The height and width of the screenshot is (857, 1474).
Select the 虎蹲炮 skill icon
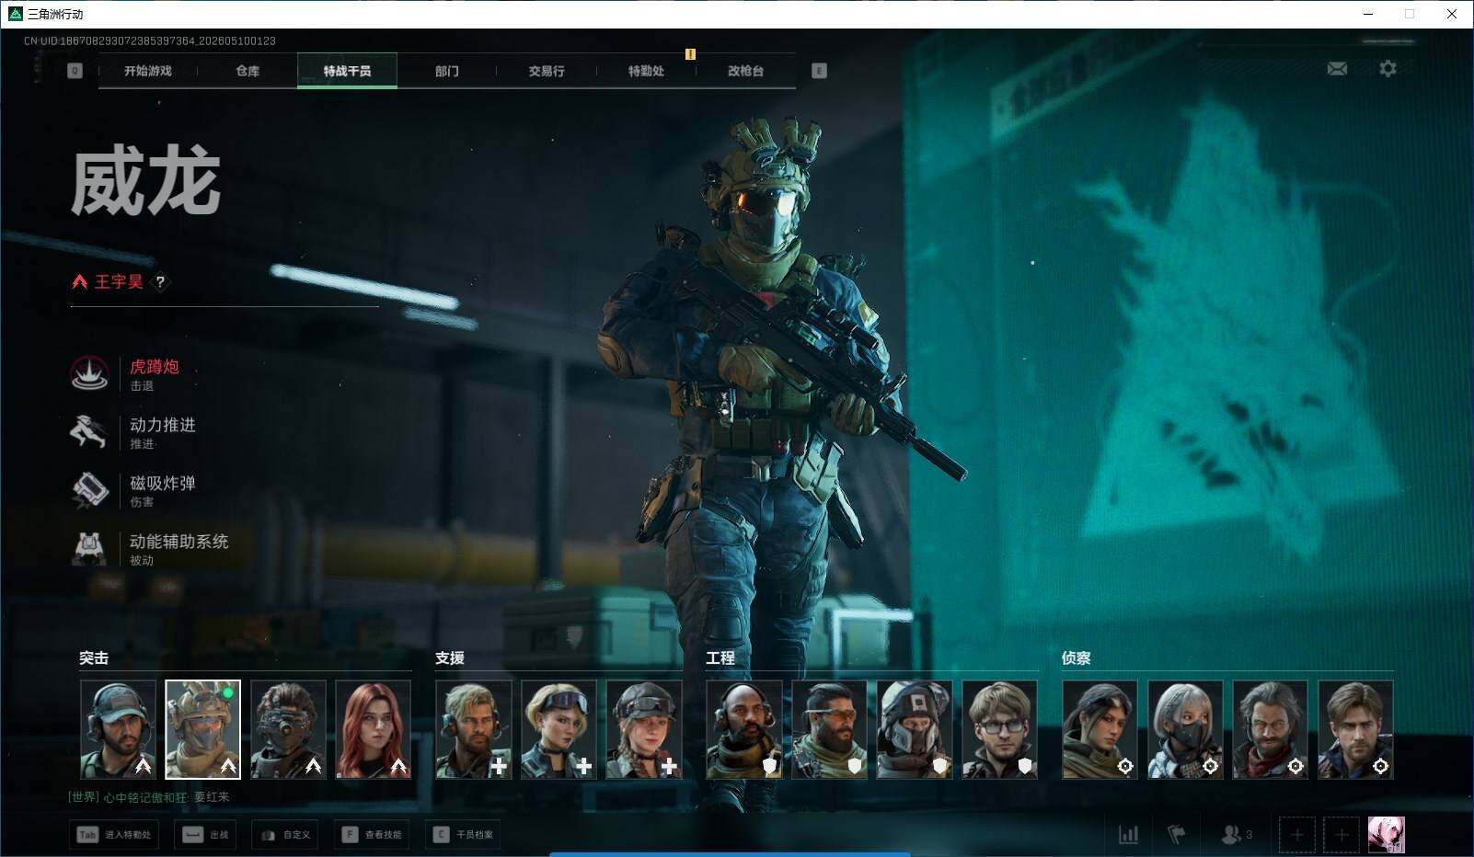(x=89, y=373)
